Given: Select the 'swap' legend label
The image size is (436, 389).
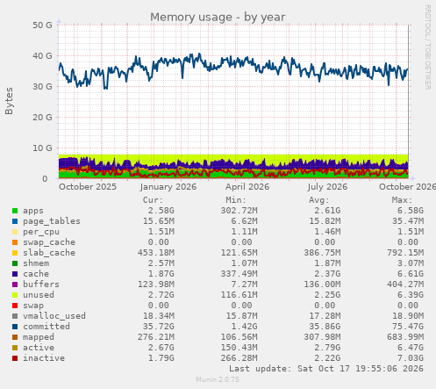Looking at the screenshot, I should coord(33,306).
